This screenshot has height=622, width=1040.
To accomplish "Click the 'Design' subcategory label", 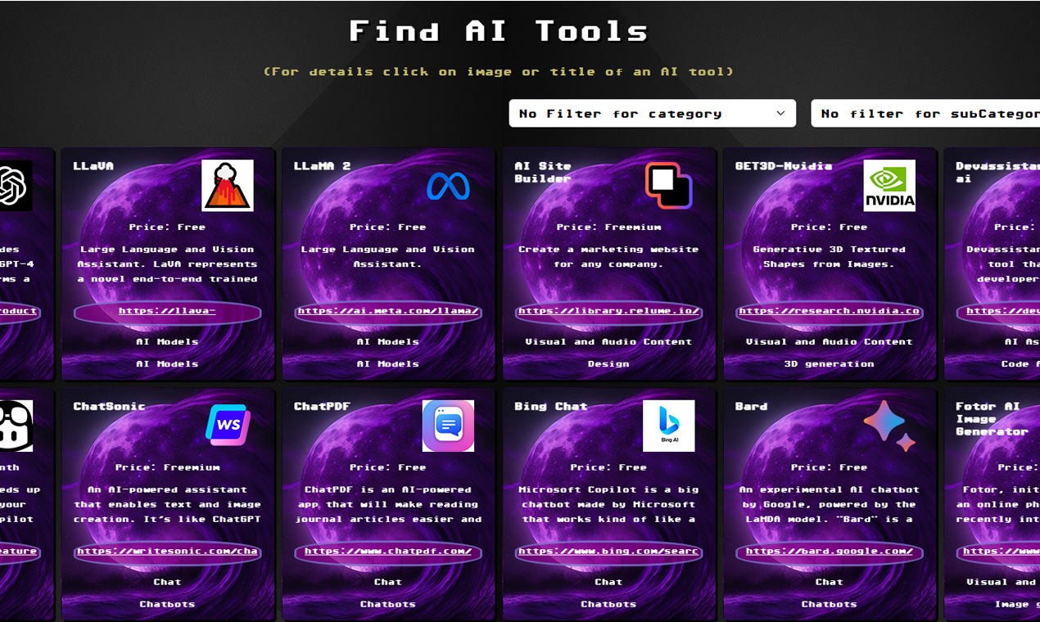I will (x=608, y=364).
